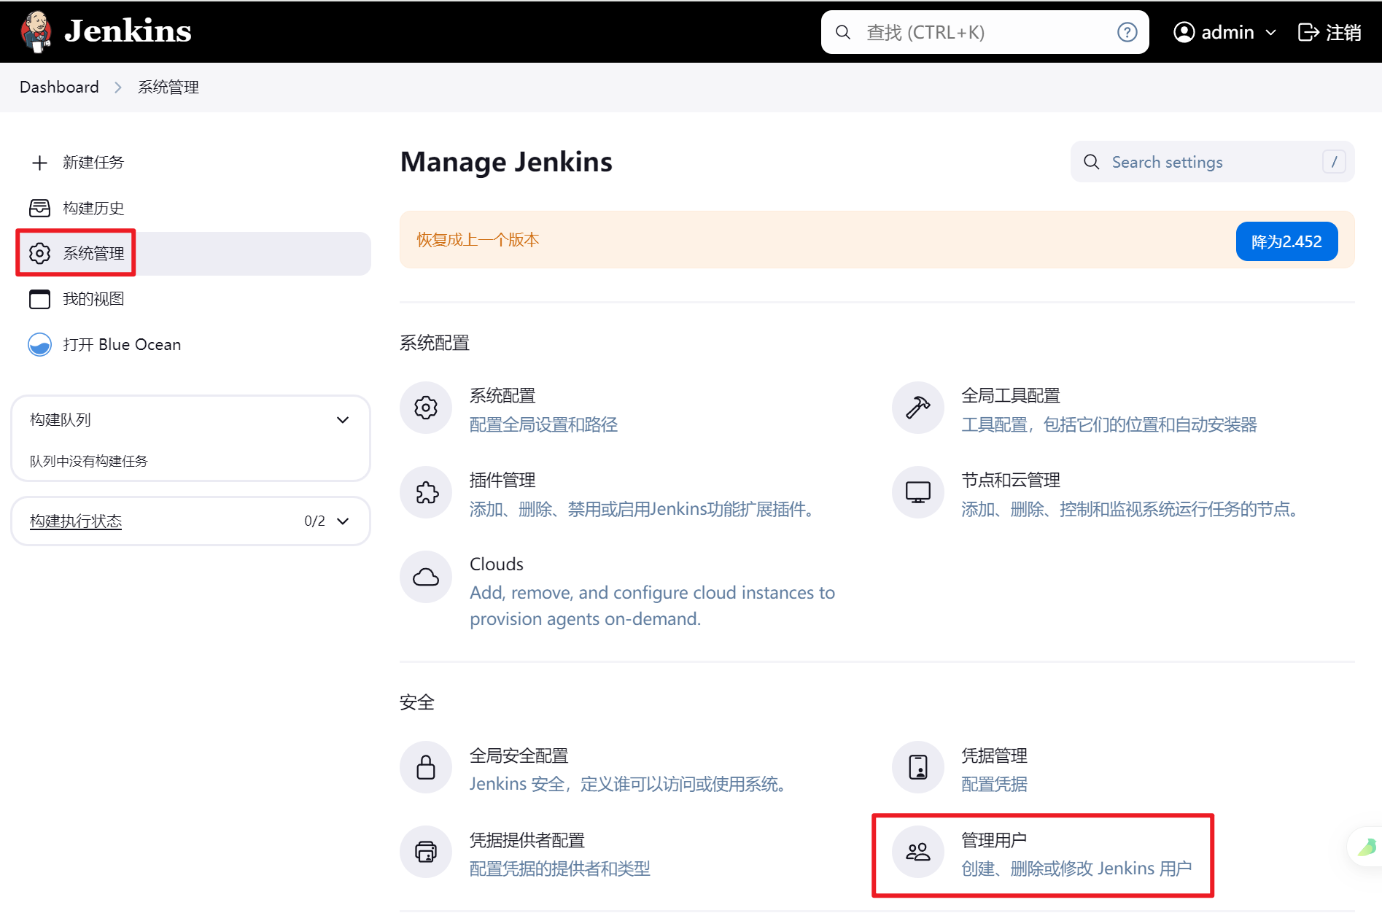Screen dimensions: 1382x913
Task: Open the search help question mark icon
Action: [x=1127, y=32]
